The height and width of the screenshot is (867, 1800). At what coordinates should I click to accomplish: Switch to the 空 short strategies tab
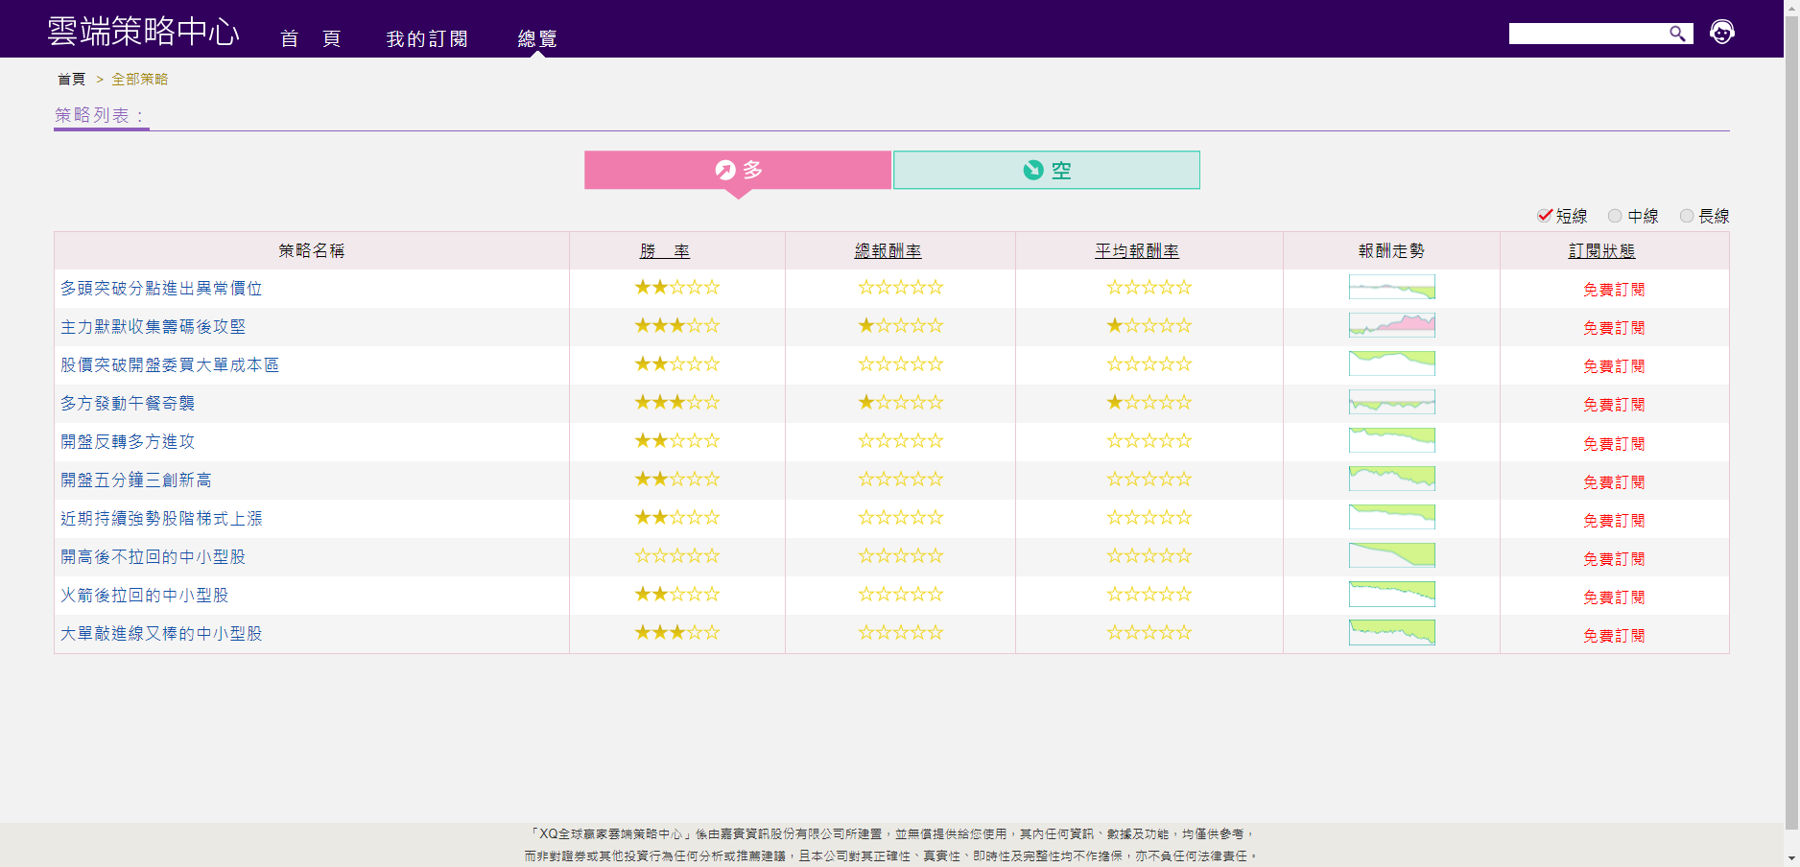[x=1046, y=170]
